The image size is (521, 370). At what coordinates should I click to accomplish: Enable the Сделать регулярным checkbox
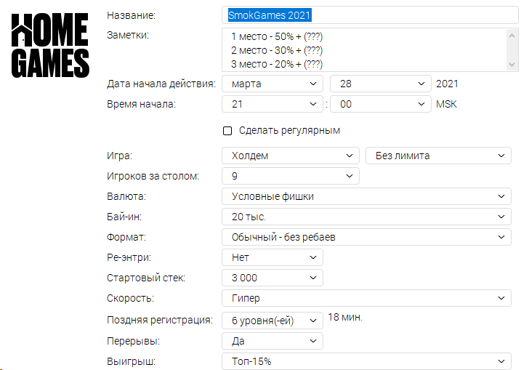click(x=227, y=131)
